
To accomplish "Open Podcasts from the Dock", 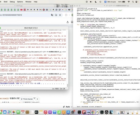I will [x=50, y=112].
